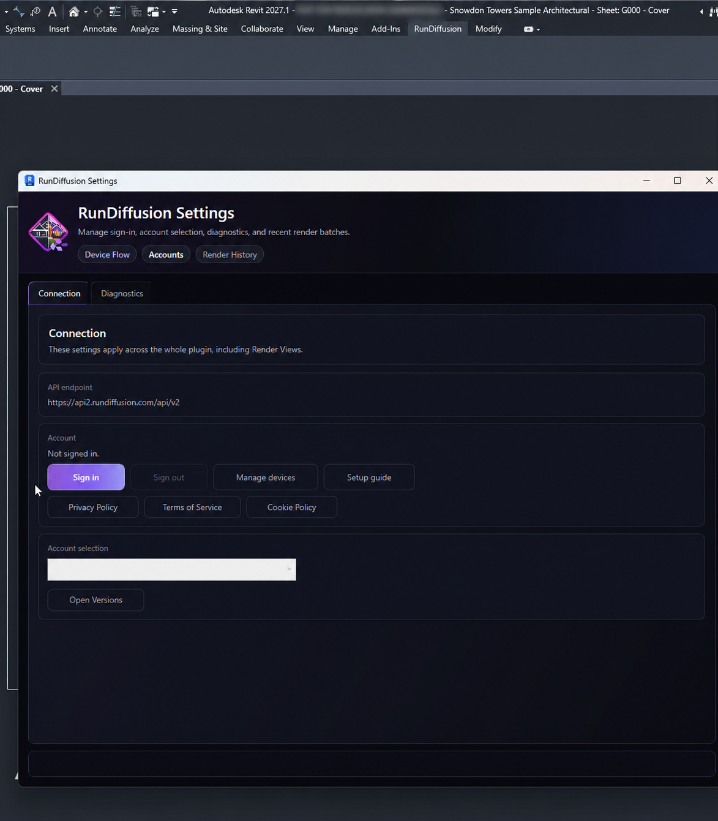
Task: Click left arrow in Revit title bar
Action: [701, 11]
